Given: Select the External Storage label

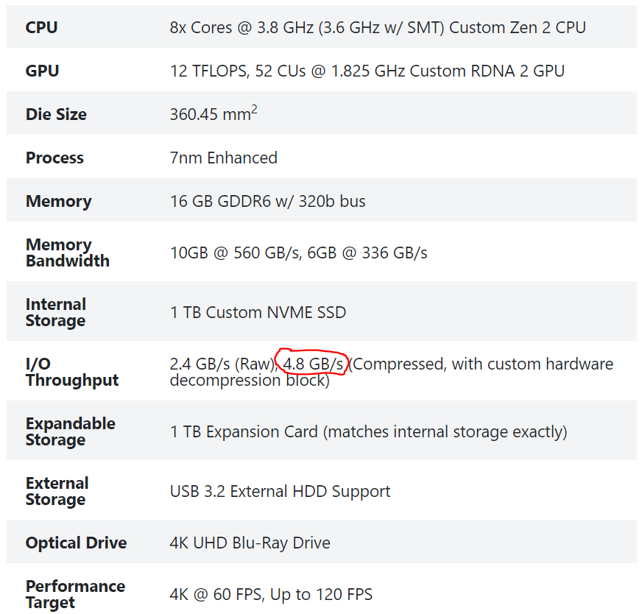Looking at the screenshot, I should tap(57, 491).
